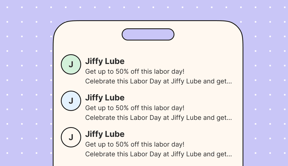Open Jiffy Lube sender name beside white avatar
The height and width of the screenshot is (166, 288).
(x=105, y=134)
